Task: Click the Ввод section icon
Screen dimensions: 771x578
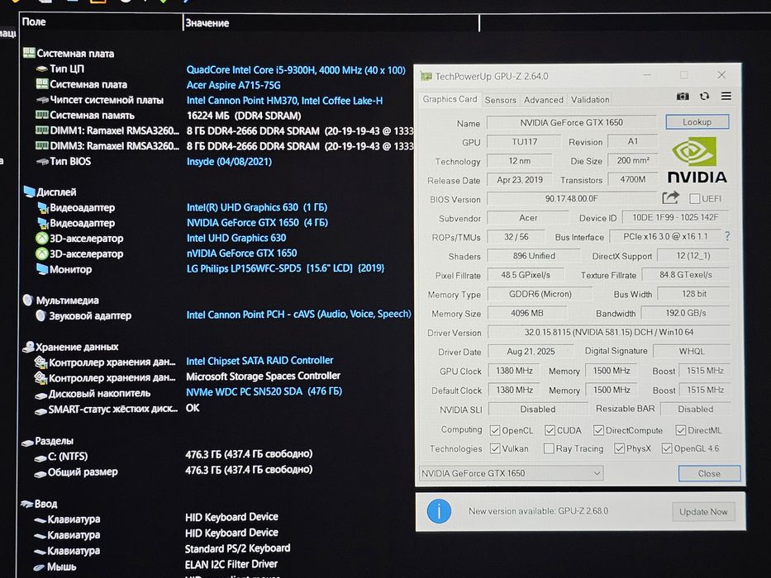Action: [26, 504]
